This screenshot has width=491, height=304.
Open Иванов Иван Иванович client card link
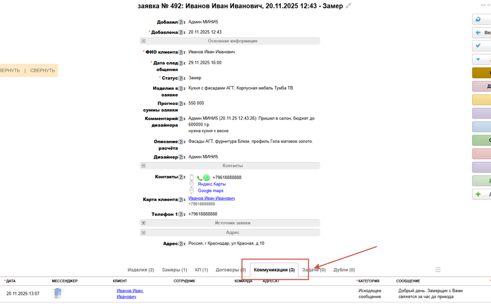(x=211, y=198)
